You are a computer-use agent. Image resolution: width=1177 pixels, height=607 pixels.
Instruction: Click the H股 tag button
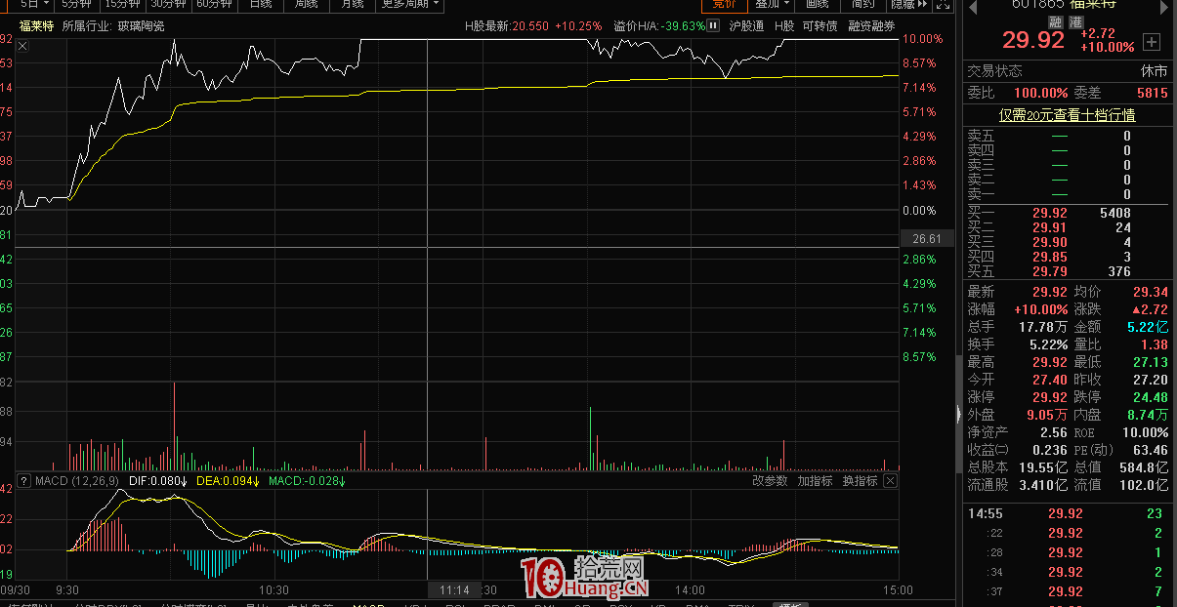point(784,25)
